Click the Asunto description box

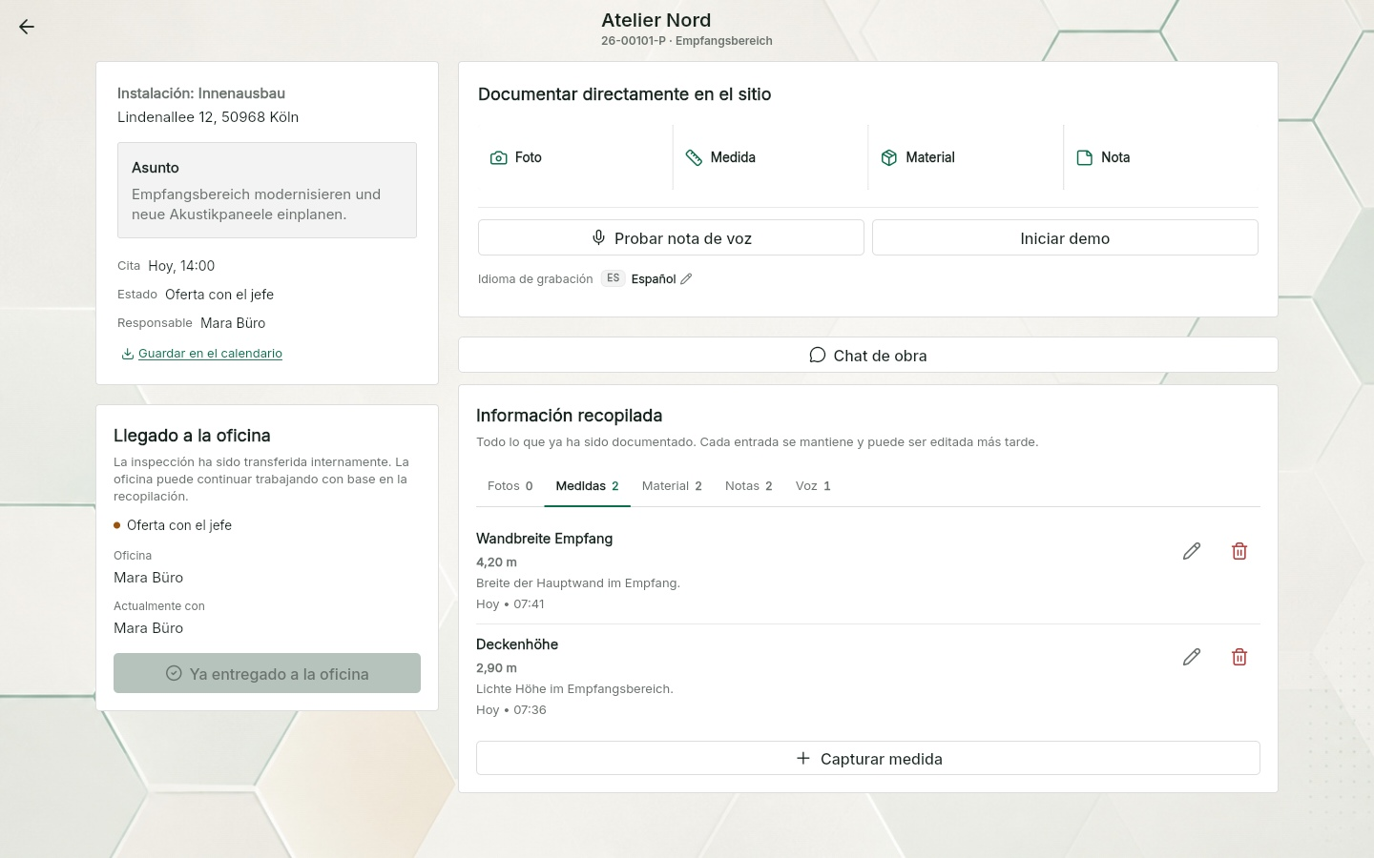(x=267, y=190)
